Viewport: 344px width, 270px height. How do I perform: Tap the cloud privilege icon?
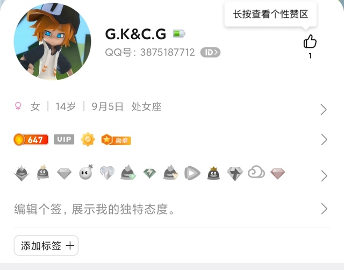256,172
